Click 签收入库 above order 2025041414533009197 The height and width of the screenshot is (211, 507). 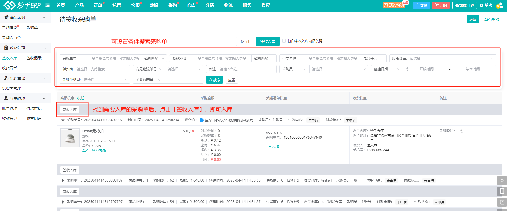70,170
